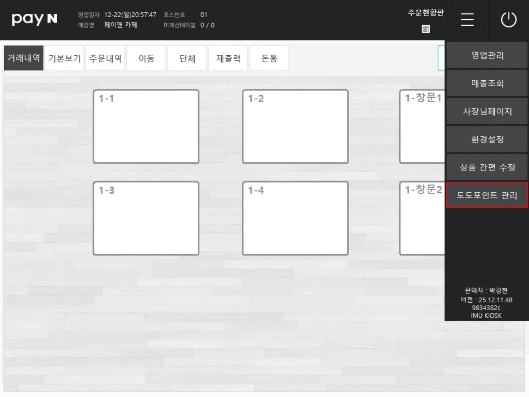
Task: Select 매출조회 in the side menu
Action: (x=487, y=83)
